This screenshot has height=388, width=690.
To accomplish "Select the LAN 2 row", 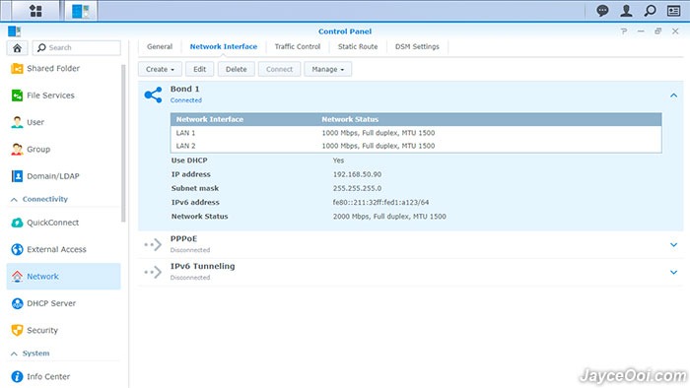I will click(416, 146).
